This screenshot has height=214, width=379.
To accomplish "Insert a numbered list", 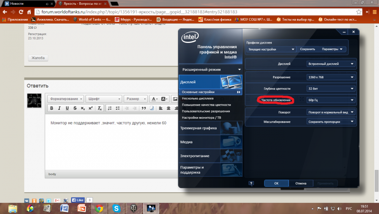I will pyautogui.click(x=110, y=108).
